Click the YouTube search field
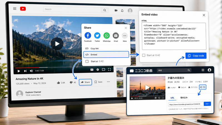The image size is (222, 125). point(72,9)
